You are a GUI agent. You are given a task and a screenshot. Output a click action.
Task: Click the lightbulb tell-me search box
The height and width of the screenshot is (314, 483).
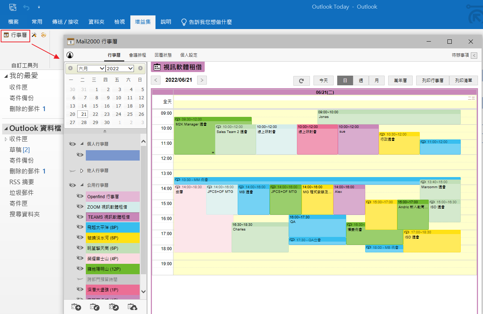tap(206, 22)
